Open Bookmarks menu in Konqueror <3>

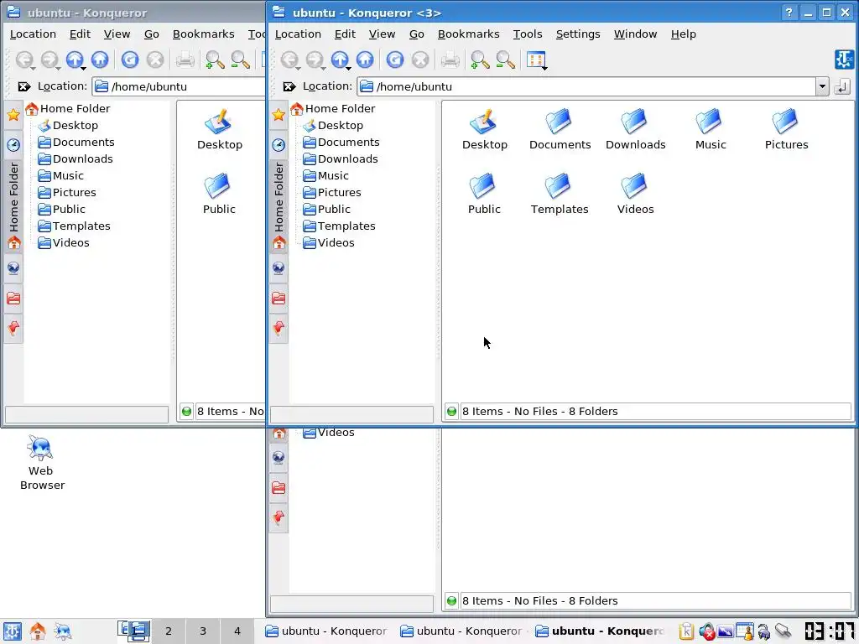click(x=468, y=34)
